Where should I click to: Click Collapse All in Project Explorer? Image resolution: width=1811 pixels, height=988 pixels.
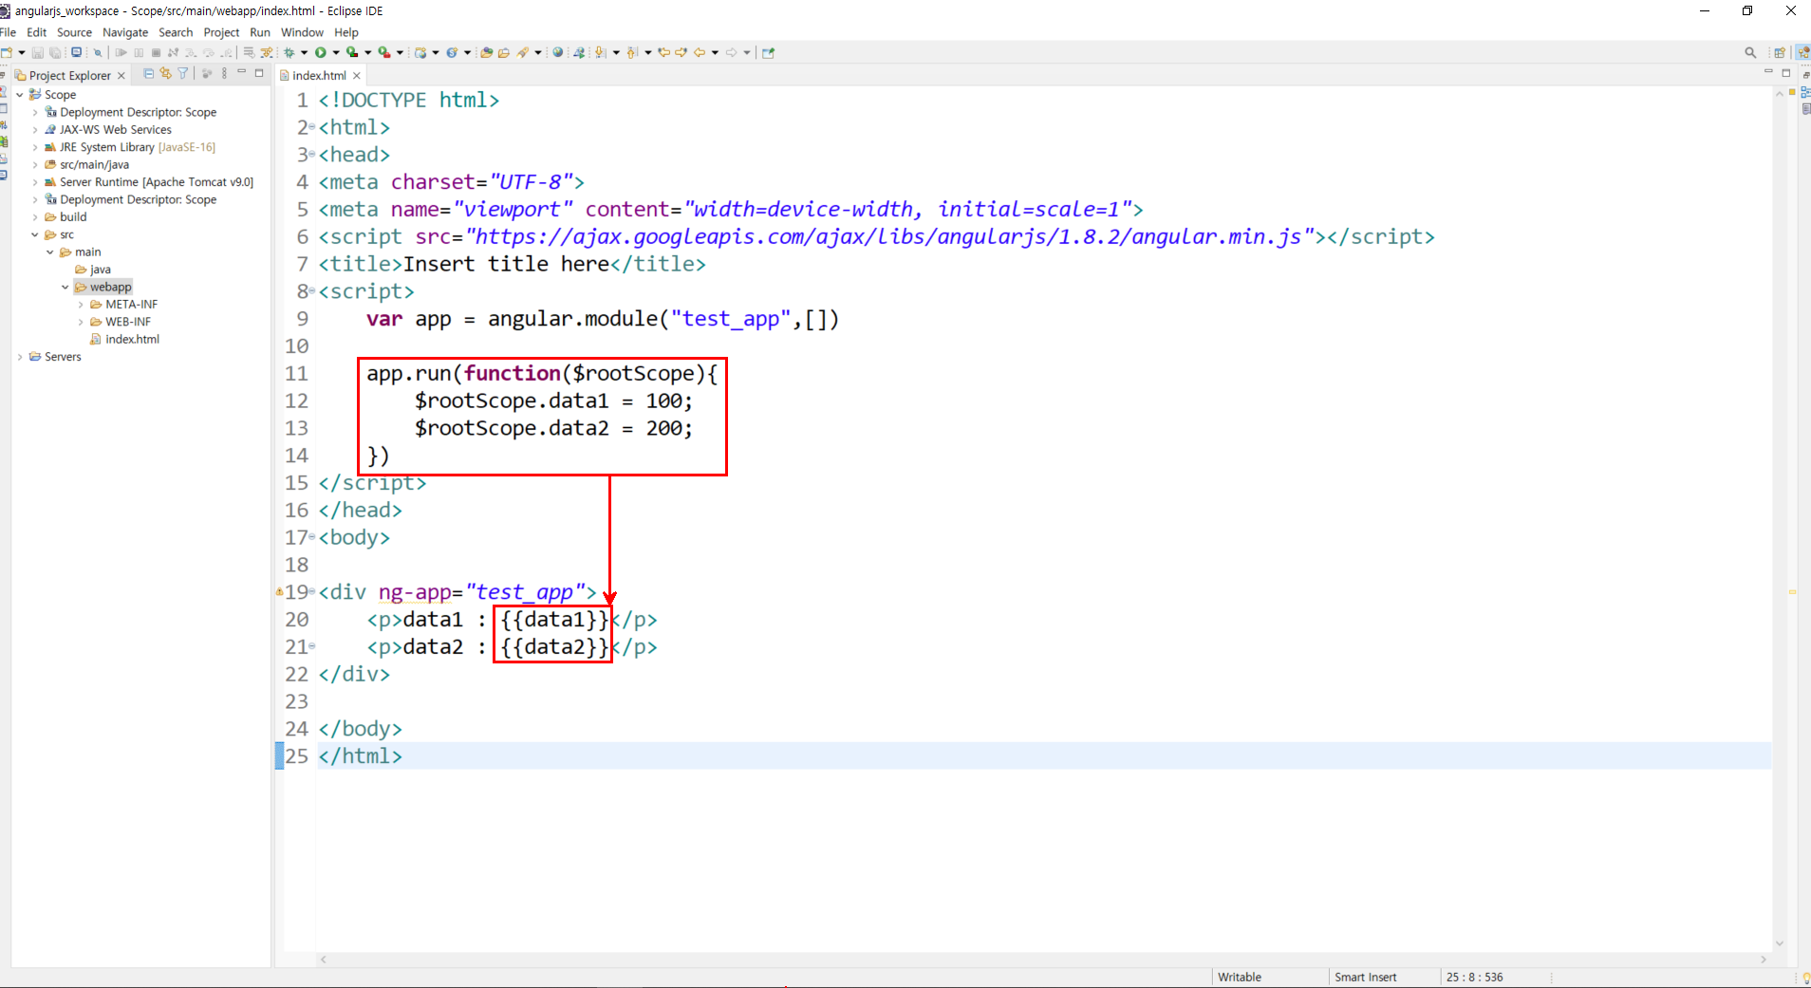click(x=148, y=73)
